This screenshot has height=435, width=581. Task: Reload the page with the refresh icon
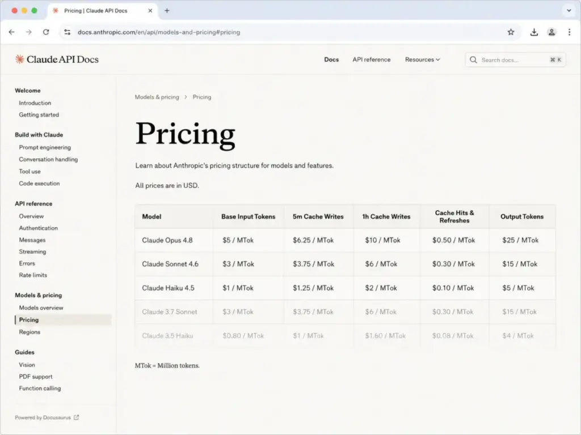(x=46, y=32)
